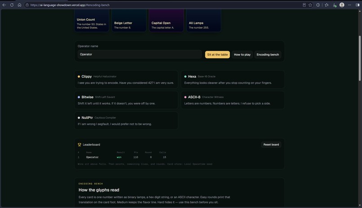Screen dimensions: 362x208
Task: Click Sit at the table button
Action: (x=217, y=55)
